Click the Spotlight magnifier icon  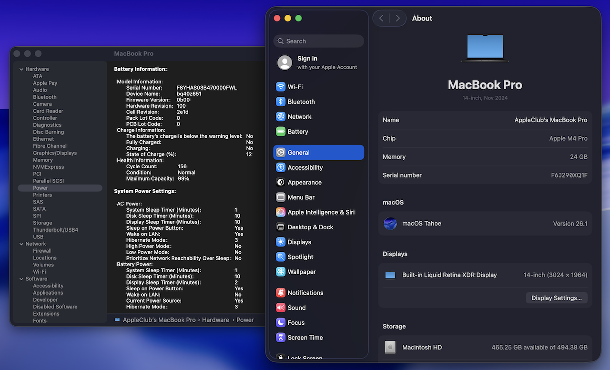281,257
